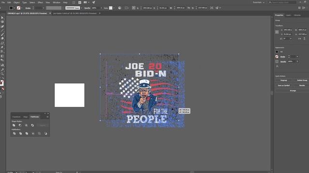Switch to the second document tab

pos(75,13)
